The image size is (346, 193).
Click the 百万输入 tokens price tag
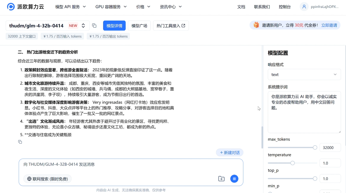pyautogui.click(x=62, y=36)
